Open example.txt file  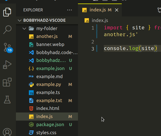coord(47,100)
